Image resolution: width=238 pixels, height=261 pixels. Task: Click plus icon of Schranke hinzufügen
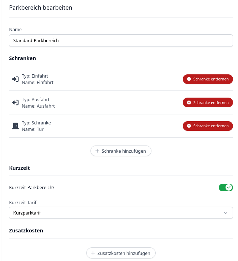pyautogui.click(x=97, y=151)
